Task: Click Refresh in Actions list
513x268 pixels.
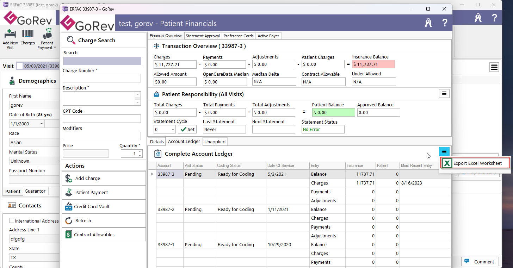Action: 104,220
